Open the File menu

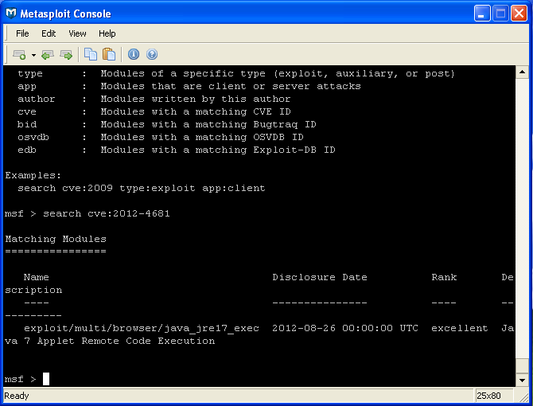tap(22, 33)
